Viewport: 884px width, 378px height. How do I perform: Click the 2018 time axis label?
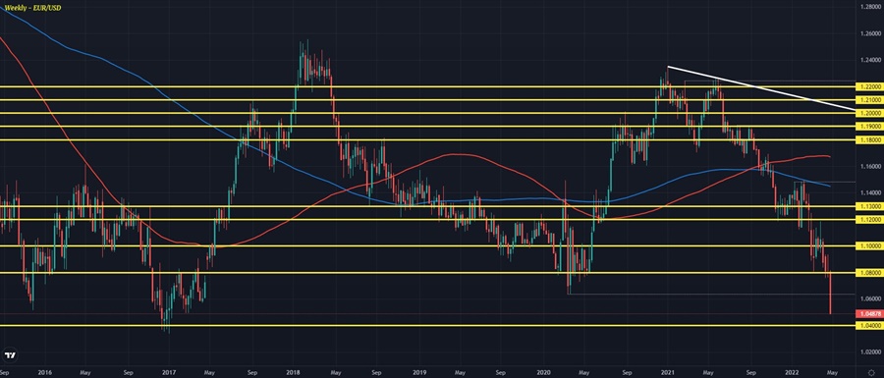click(x=293, y=373)
